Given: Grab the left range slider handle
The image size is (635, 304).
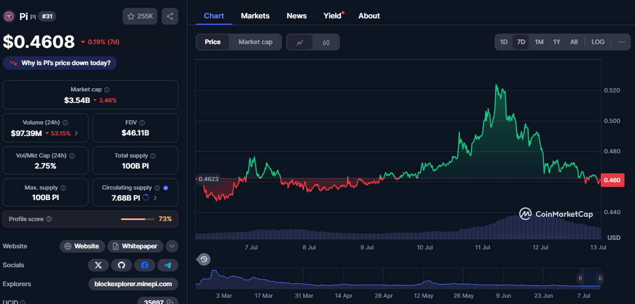Looking at the screenshot, I should click(x=580, y=278).
